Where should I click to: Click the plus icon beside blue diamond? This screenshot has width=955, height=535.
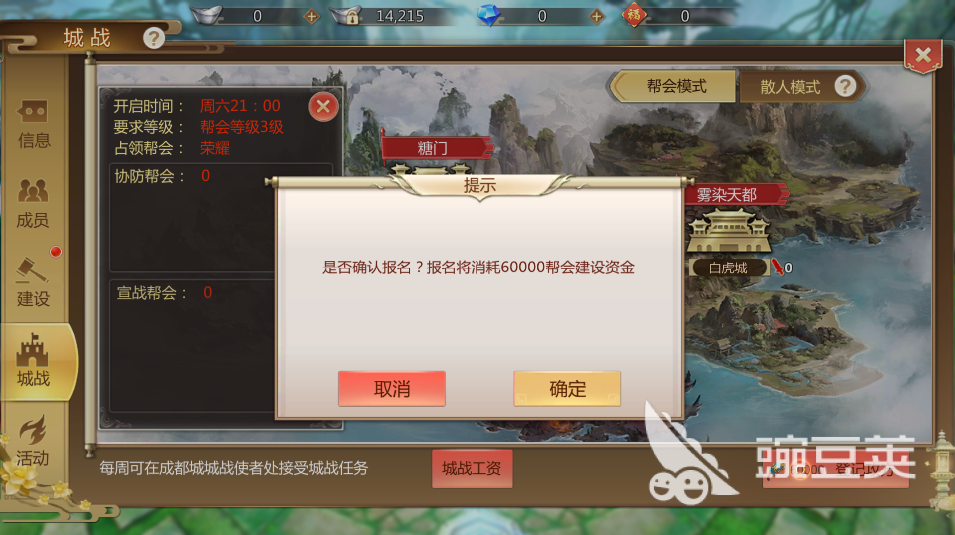point(597,16)
